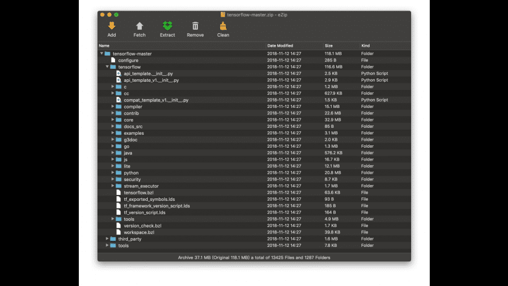Click the workspace.bzl file icon
508x286 pixels.
coord(119,232)
